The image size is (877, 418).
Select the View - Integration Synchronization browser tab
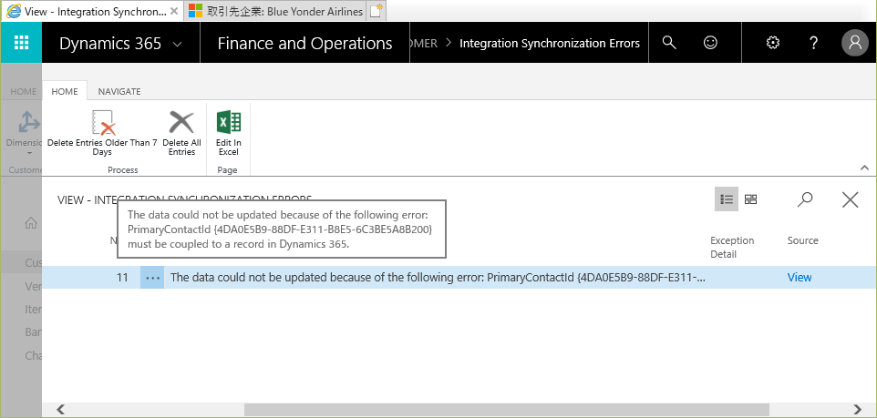tap(92, 11)
